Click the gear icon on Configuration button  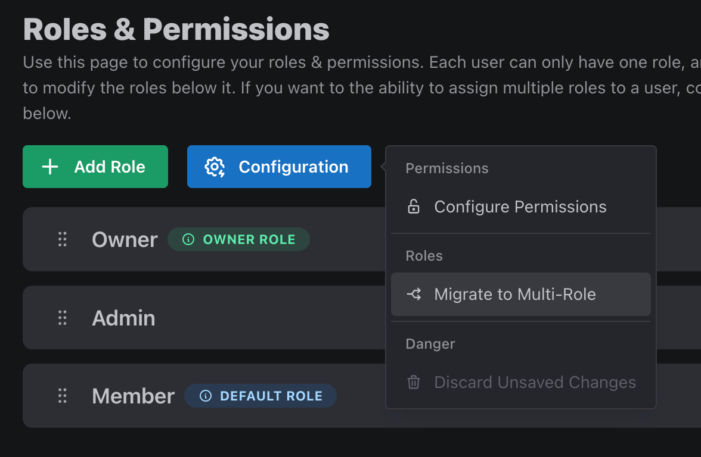[215, 167]
